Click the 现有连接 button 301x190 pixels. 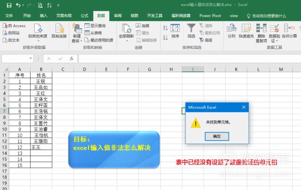click(x=59, y=31)
